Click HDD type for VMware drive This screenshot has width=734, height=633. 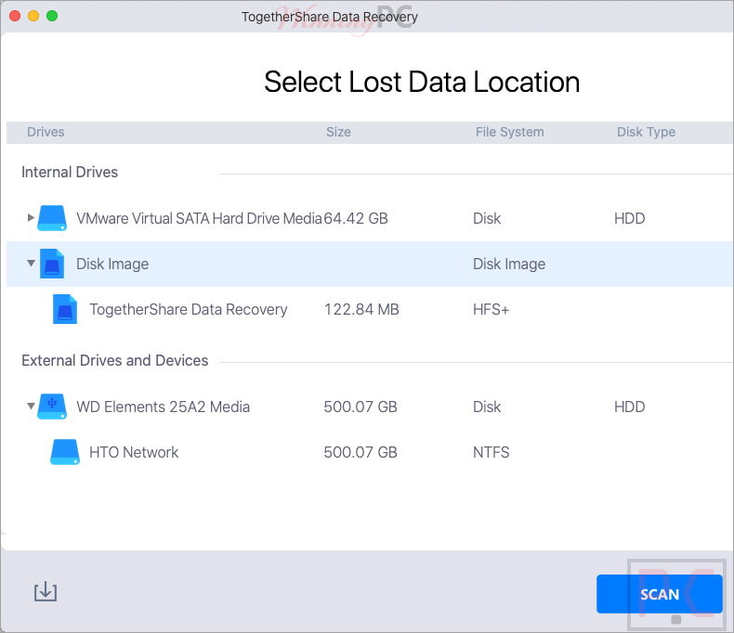pyautogui.click(x=629, y=218)
